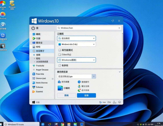Click the white secondary button at the dialog bottom
This screenshot has height=126, width=163.
click(66, 96)
